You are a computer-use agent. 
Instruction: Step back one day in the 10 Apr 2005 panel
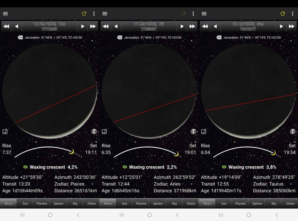tap(215, 26)
